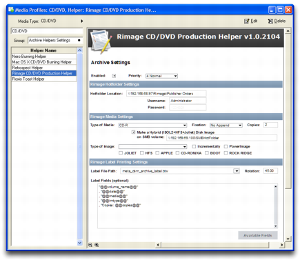Viewport: 300px width, 260px height.
Task: Close the Media Profiles window
Action: 288,10
